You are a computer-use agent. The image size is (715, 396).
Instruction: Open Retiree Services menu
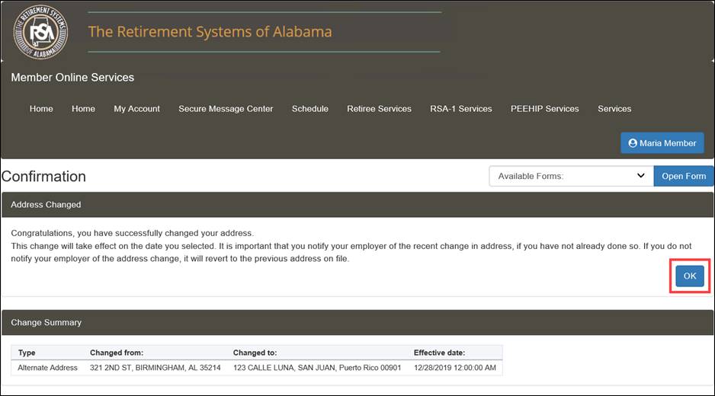tap(379, 109)
